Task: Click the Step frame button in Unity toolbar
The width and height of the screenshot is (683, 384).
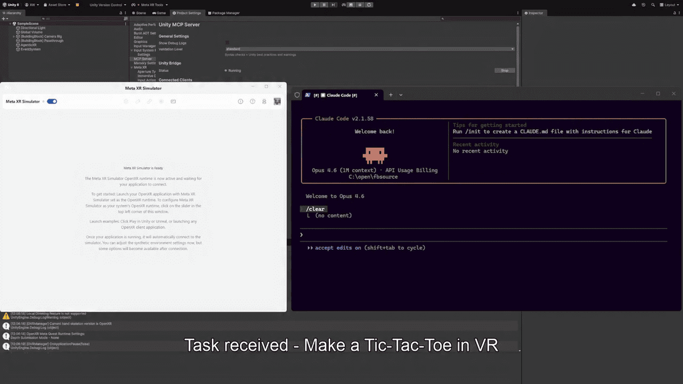Action: [333, 5]
